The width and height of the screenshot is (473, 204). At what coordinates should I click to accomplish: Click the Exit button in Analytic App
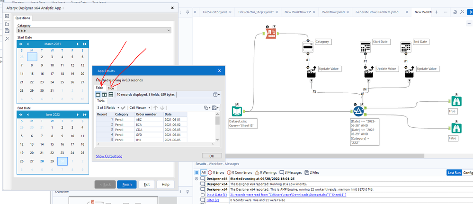click(147, 185)
